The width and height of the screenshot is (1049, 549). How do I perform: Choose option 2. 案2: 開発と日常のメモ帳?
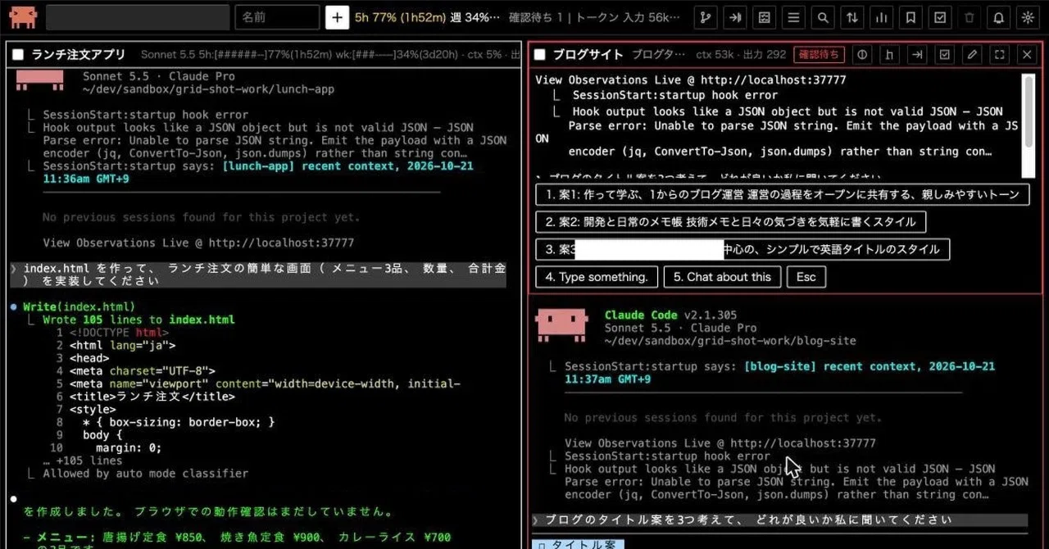tap(731, 222)
